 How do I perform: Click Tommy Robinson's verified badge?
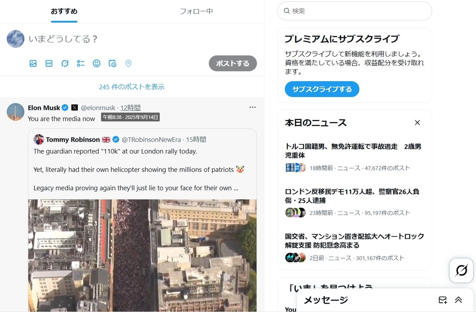coord(116,139)
